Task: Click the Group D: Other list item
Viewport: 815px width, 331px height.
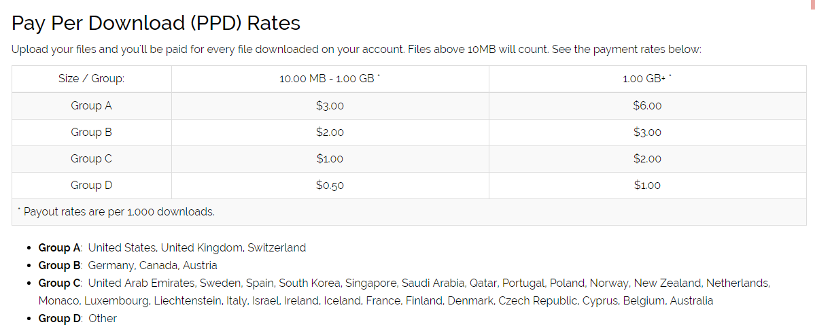Action: click(77, 318)
